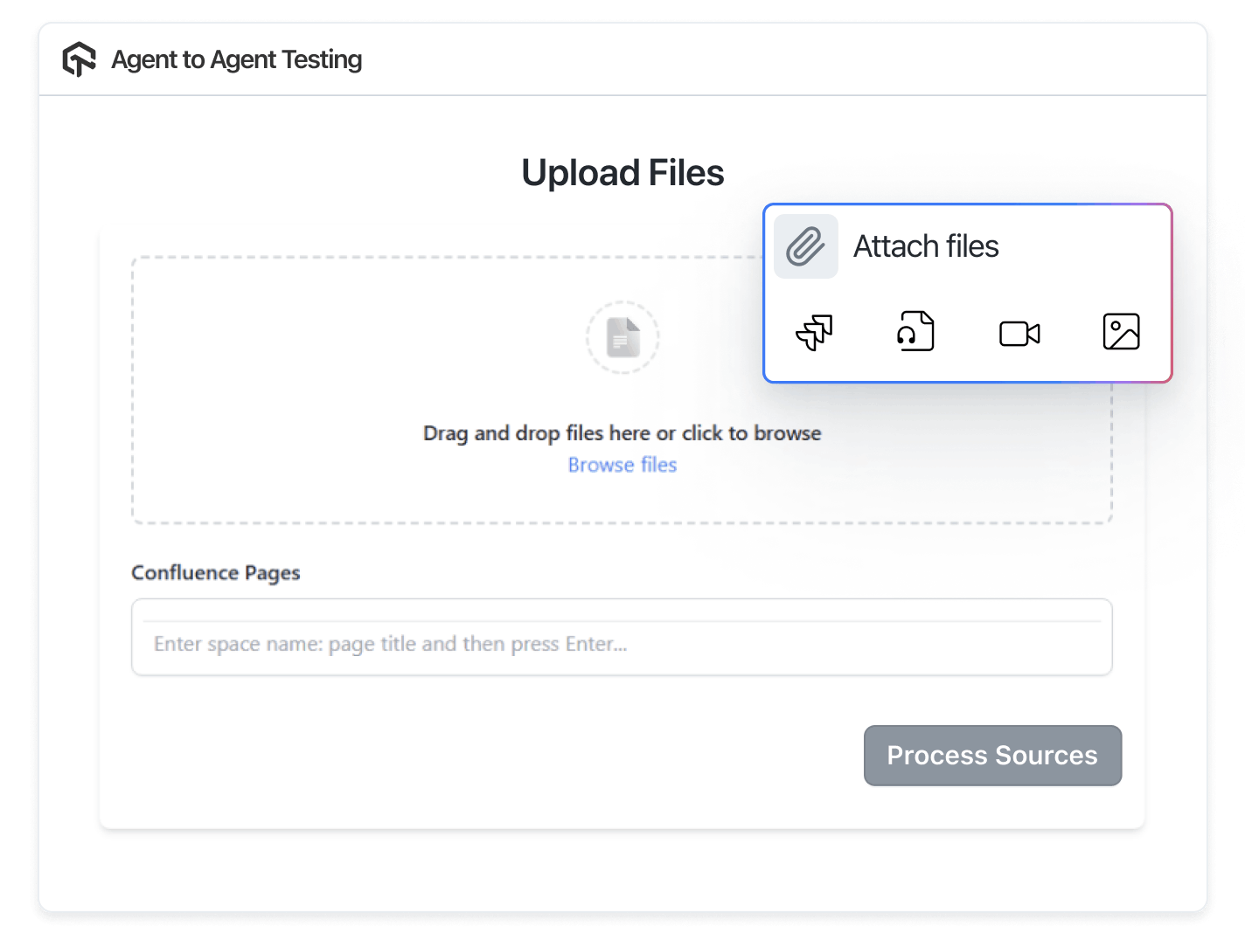Image resolution: width=1245 pixels, height=933 pixels.
Task: Click the Confluence Pages label
Action: (x=215, y=572)
